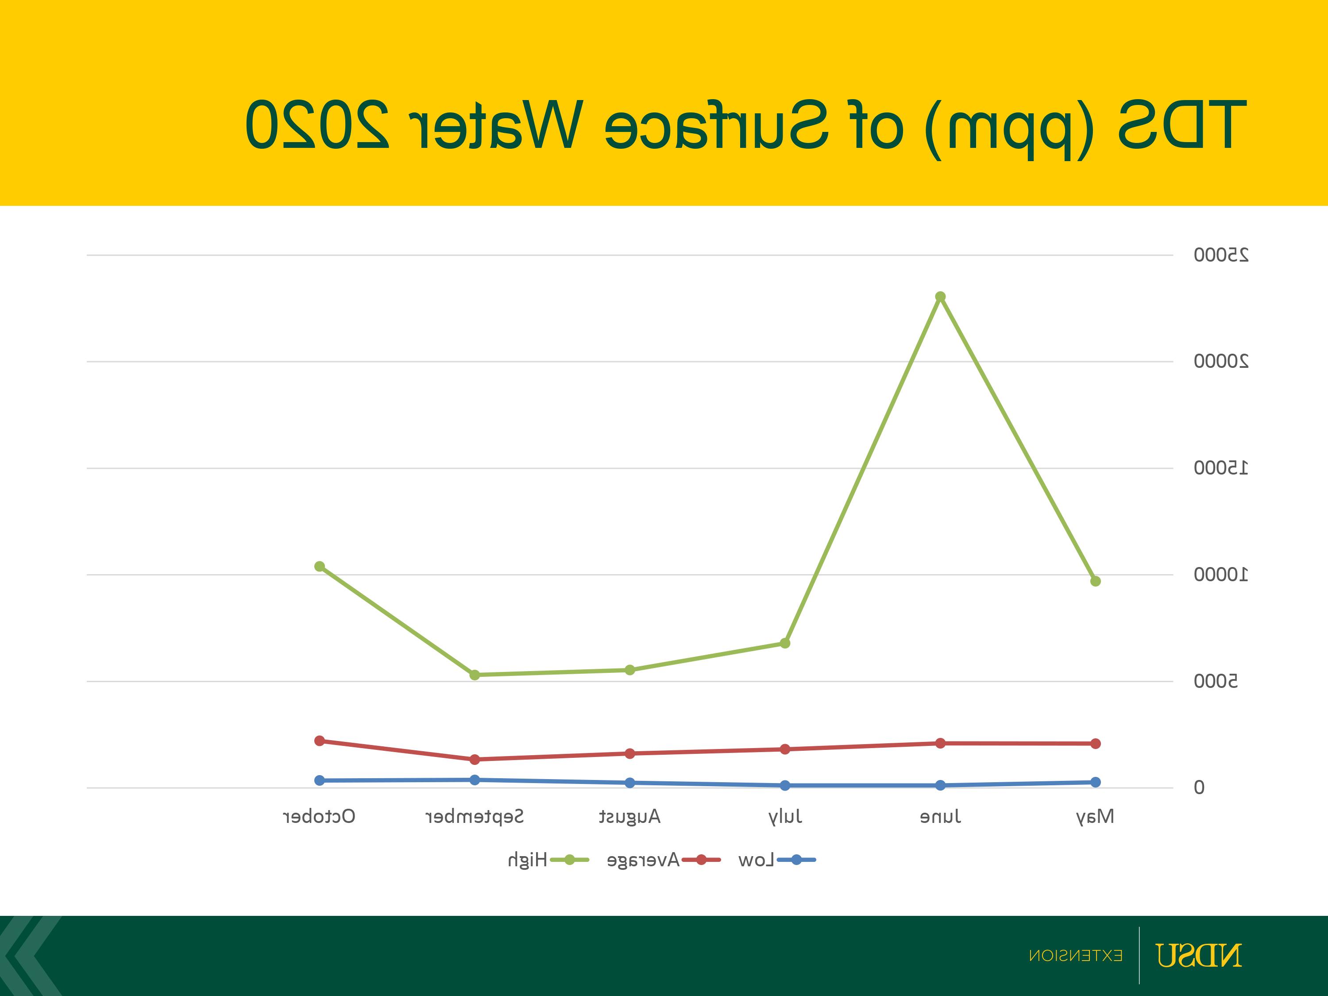Click the Low series October data point

320,780
